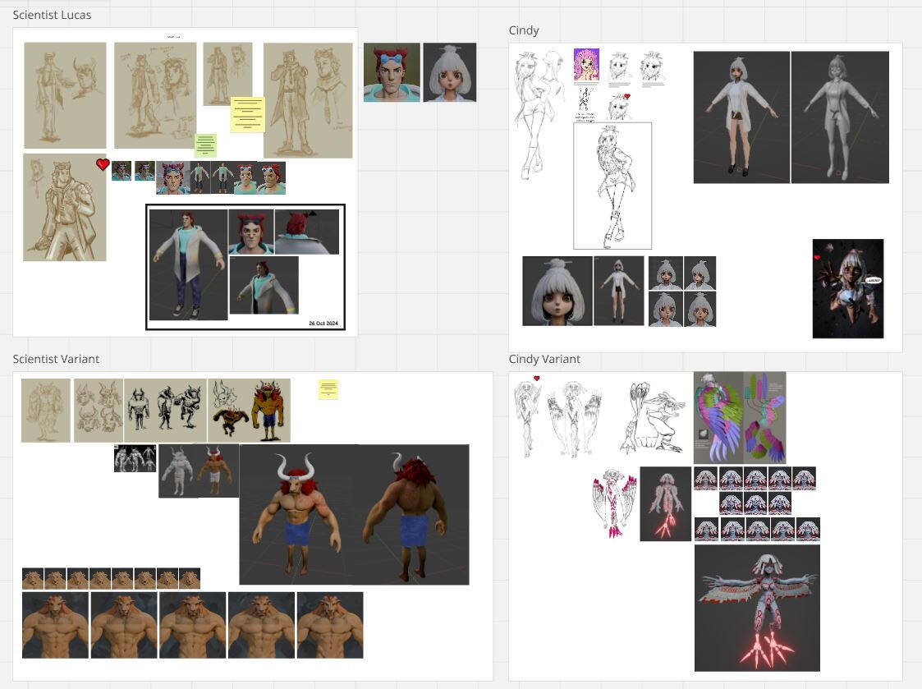The height and width of the screenshot is (689, 922).
Task: Open the colorful wings model image
Action: [x=740, y=417]
